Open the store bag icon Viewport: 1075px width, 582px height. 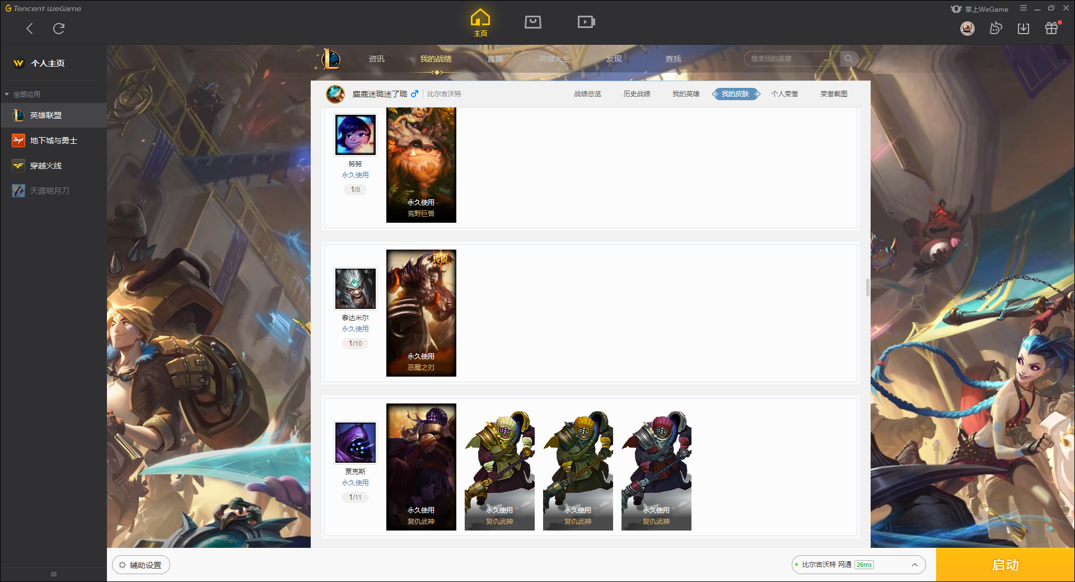click(x=533, y=22)
